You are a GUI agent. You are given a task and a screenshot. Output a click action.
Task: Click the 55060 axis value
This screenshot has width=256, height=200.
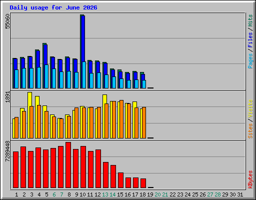(x=7, y=21)
